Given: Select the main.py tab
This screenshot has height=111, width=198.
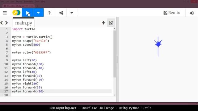Looking at the screenshot, I should pos(24,23).
